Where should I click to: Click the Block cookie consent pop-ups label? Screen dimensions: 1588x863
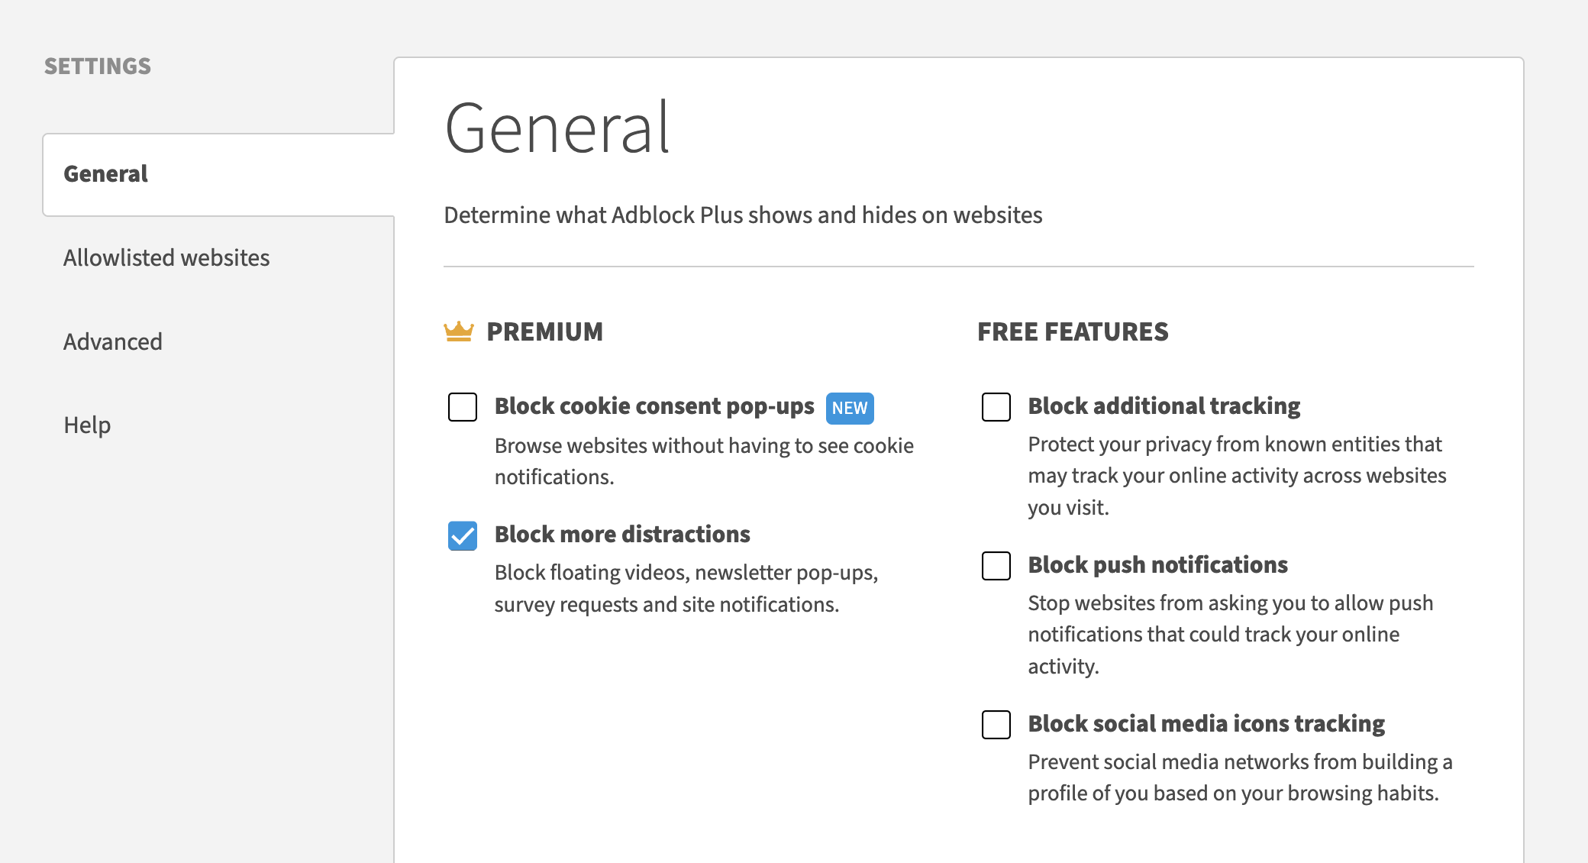pos(654,406)
